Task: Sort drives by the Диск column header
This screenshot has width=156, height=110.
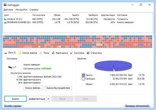Action: click(x=6, y=15)
